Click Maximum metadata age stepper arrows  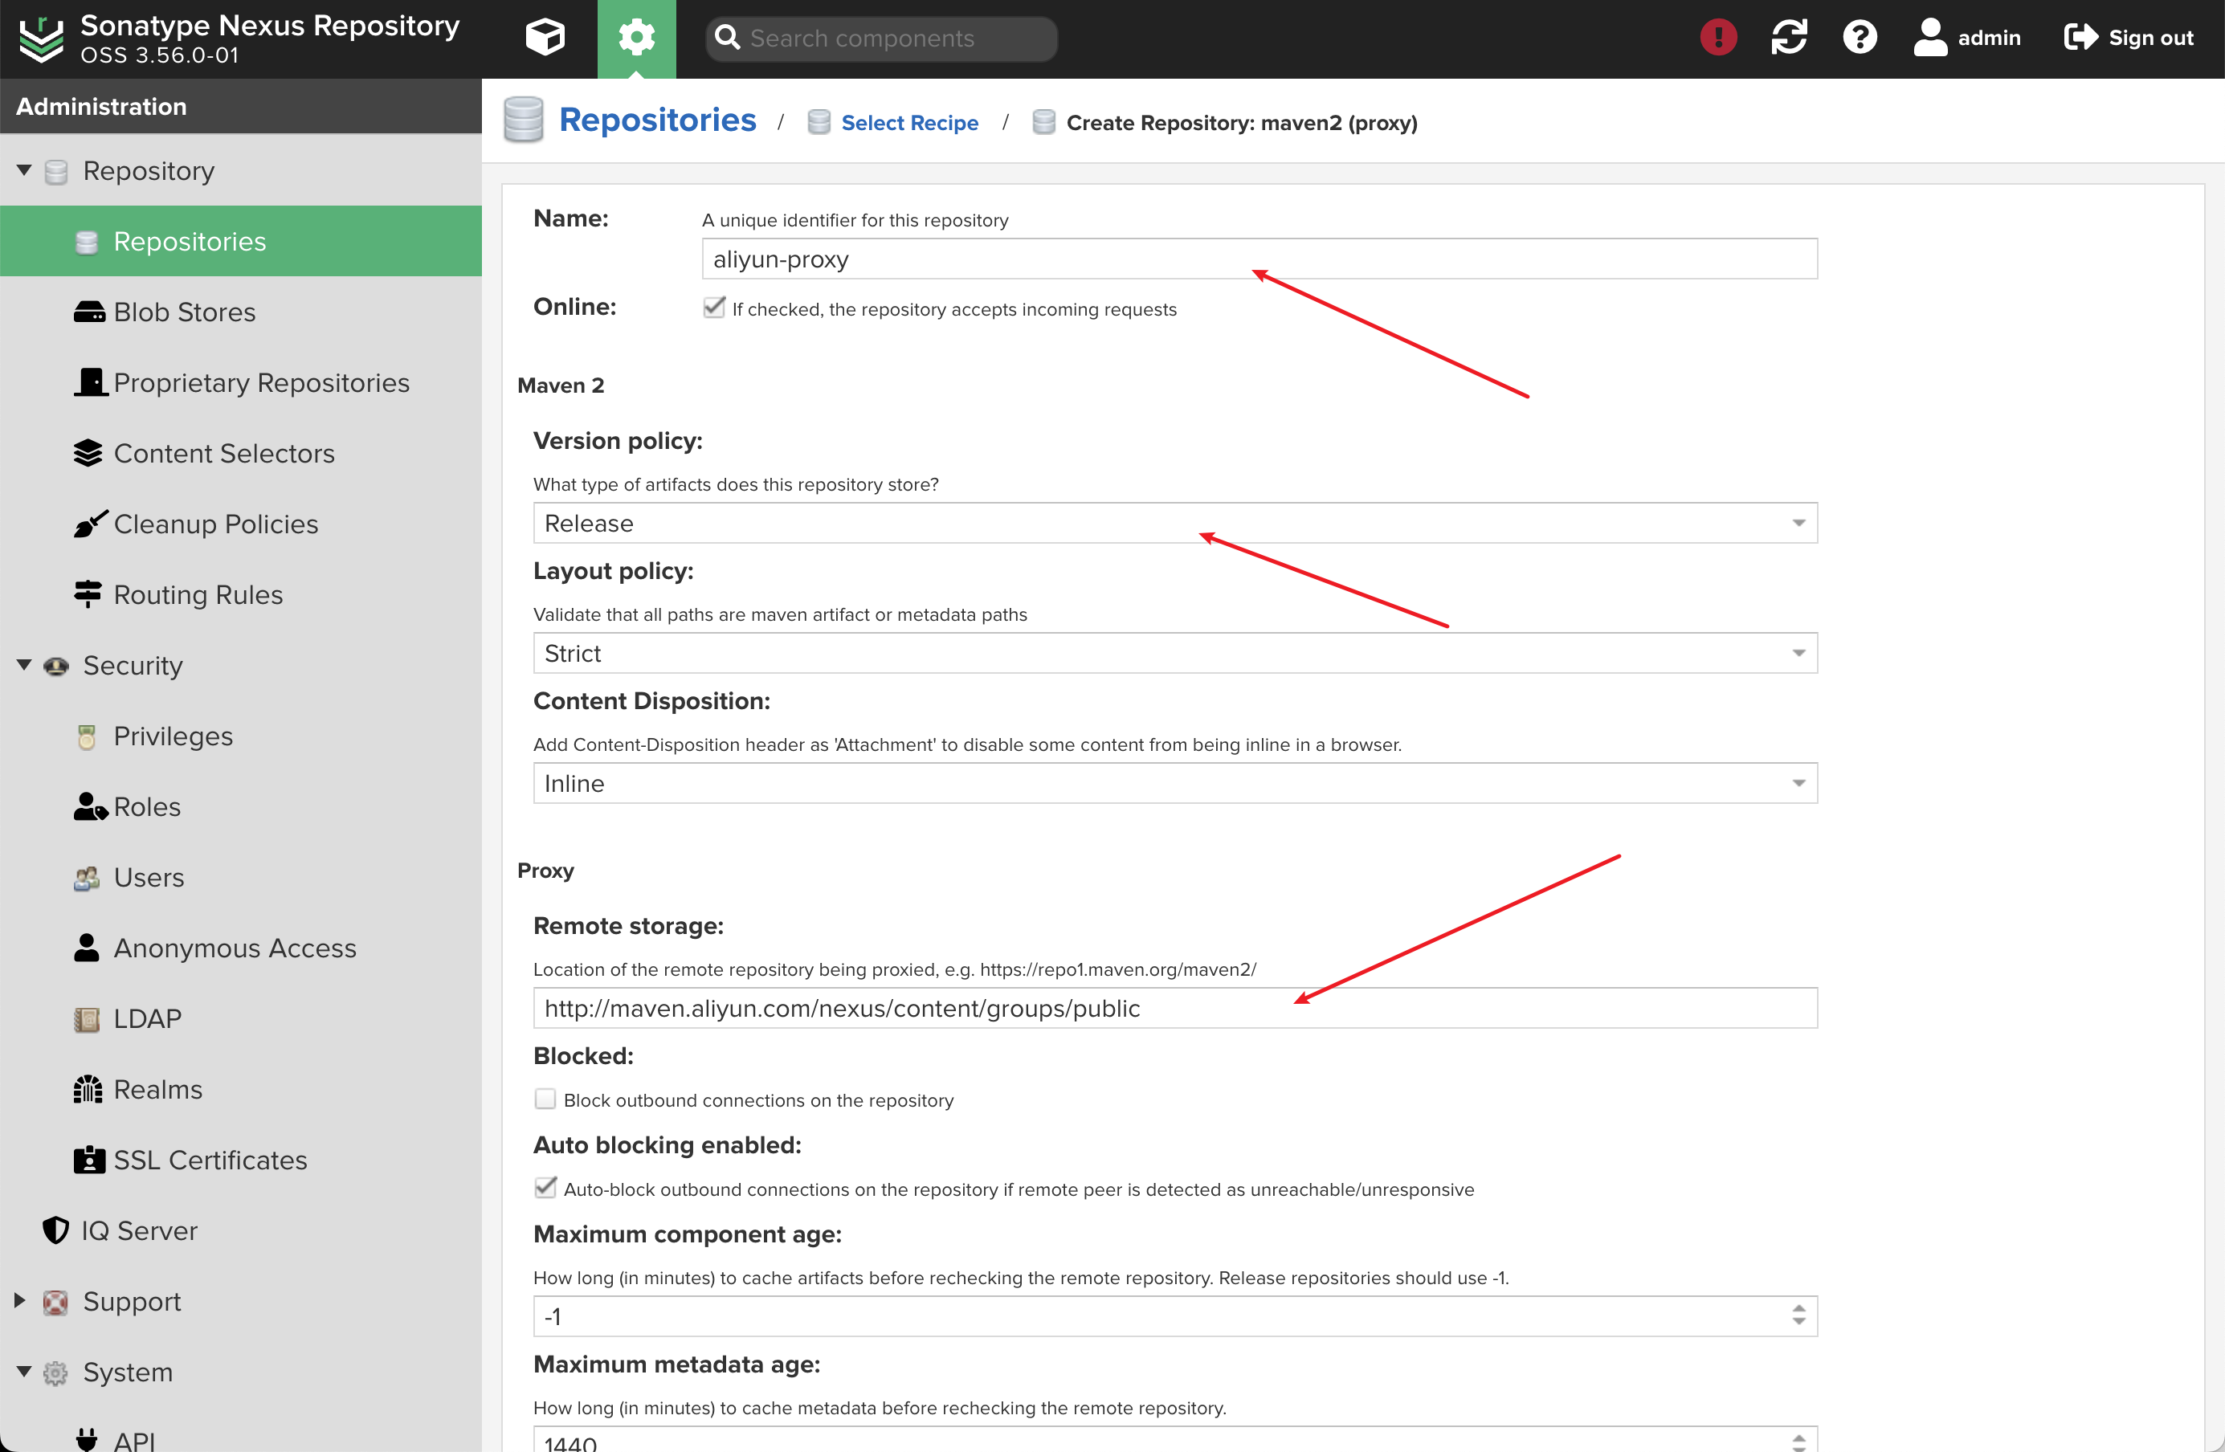pos(1798,1441)
